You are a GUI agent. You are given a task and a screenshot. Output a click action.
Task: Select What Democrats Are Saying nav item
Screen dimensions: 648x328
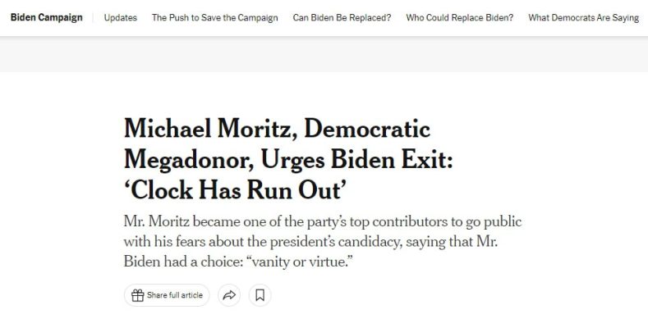(x=584, y=18)
